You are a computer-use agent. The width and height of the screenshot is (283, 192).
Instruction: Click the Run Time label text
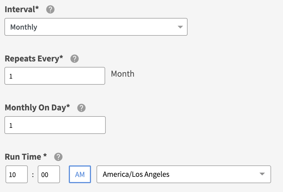[x=23, y=157]
